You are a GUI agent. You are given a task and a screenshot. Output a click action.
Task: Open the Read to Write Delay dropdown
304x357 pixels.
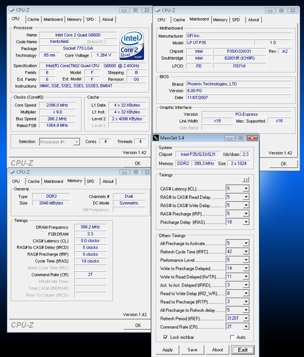(246, 294)
